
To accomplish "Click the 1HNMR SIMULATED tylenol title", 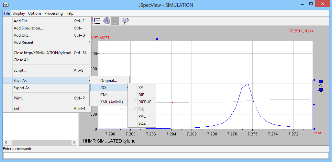I will (x=108, y=141).
